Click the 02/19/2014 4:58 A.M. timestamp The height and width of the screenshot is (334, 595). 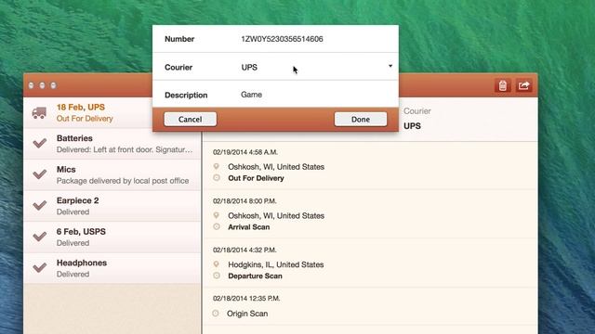click(x=245, y=152)
